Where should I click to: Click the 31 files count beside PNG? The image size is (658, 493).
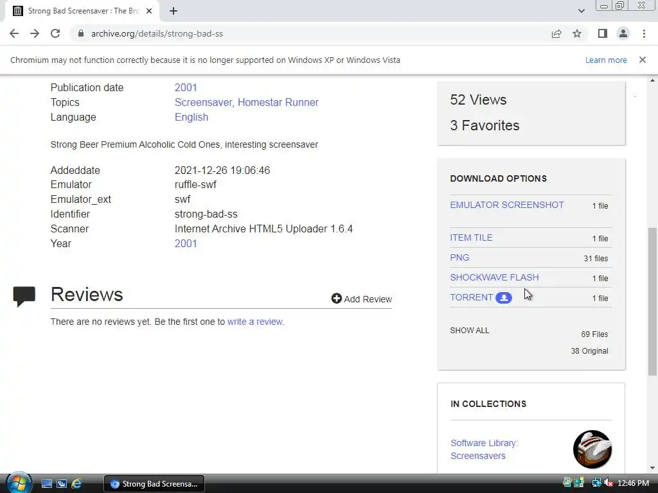(596, 259)
